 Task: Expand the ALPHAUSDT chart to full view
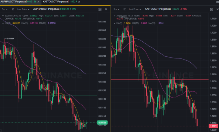100,9
